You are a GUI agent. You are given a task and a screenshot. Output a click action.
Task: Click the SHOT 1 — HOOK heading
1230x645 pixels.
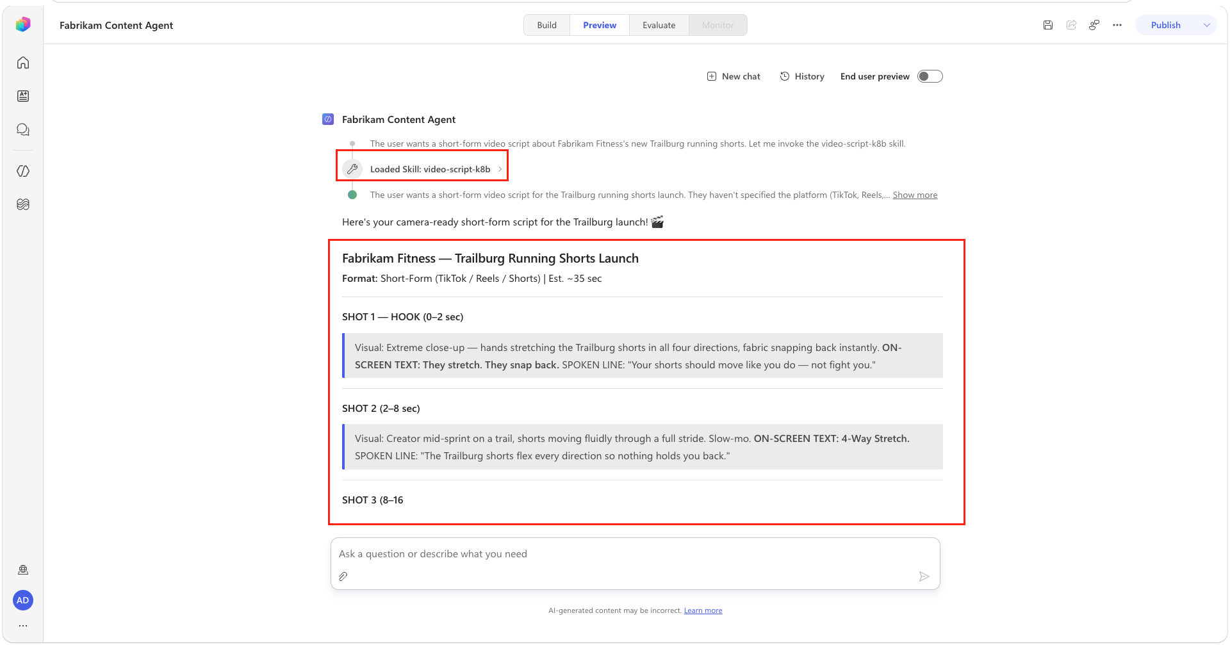402,317
